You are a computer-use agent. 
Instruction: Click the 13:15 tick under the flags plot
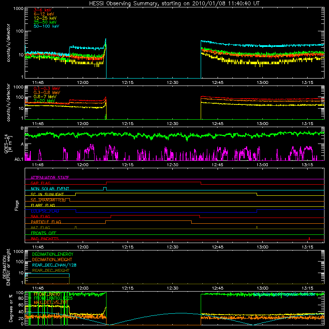[x=307, y=247]
